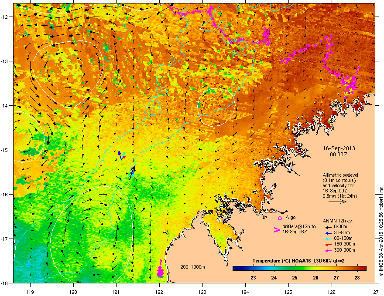Click the '200 1000m' isobath label

pyautogui.click(x=192, y=267)
